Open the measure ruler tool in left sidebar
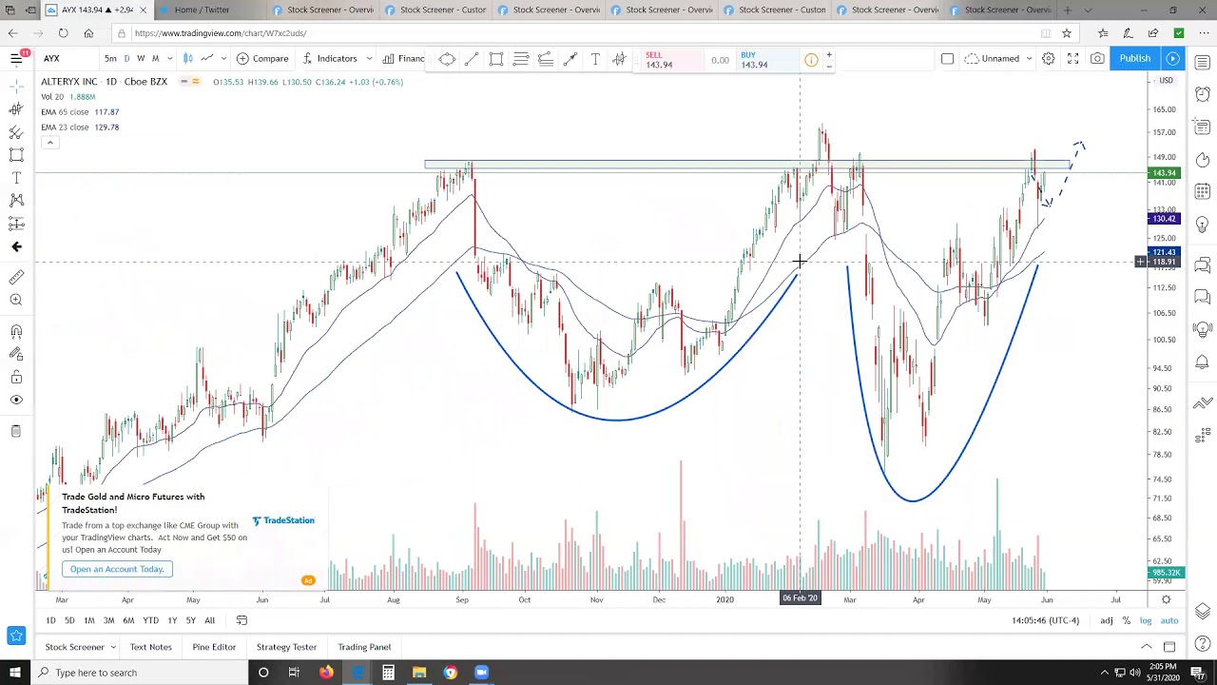The image size is (1217, 685). 16,277
